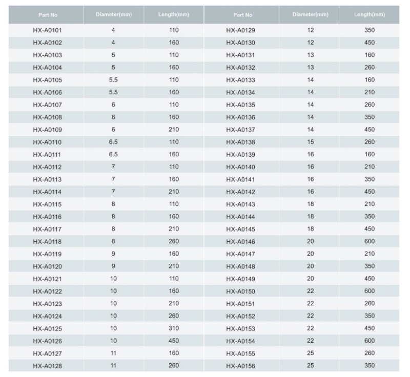Select part number HX-A0101
The height and width of the screenshot is (377, 410).
pos(47,30)
